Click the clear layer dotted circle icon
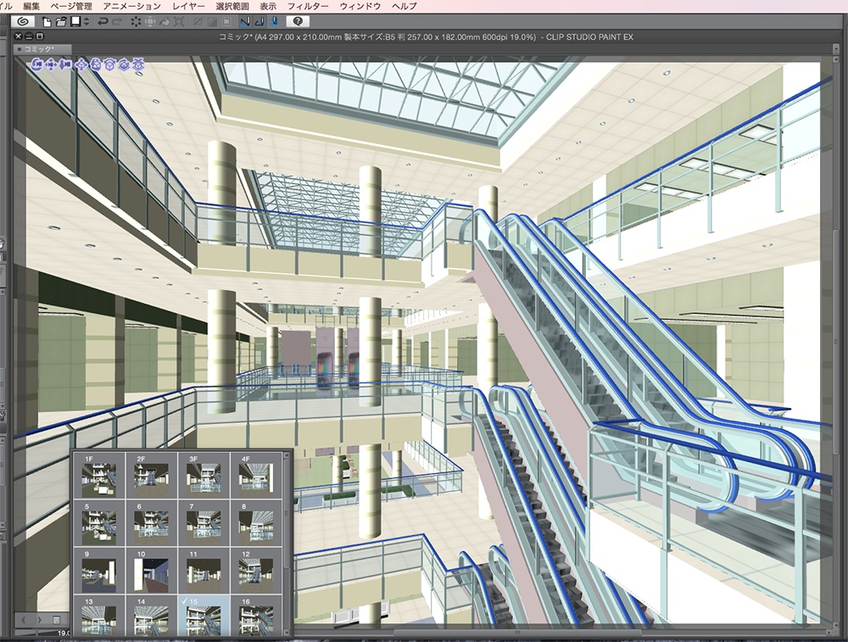 (136, 22)
